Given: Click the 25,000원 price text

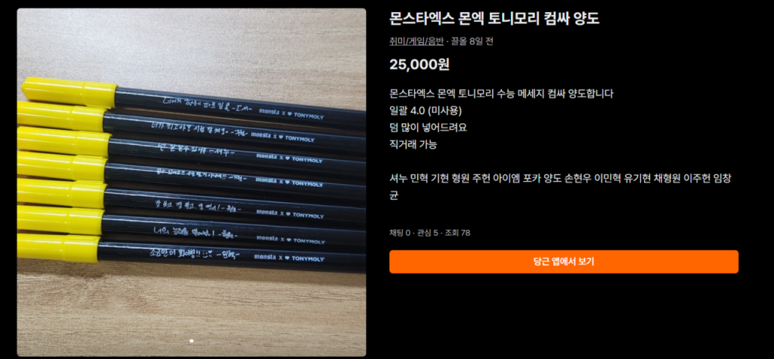Looking at the screenshot, I should [419, 65].
